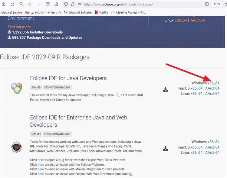Image resolution: width=227 pixels, height=178 pixels.
Task: Click download icon for Enterprise Java package
Action: pos(165,149)
